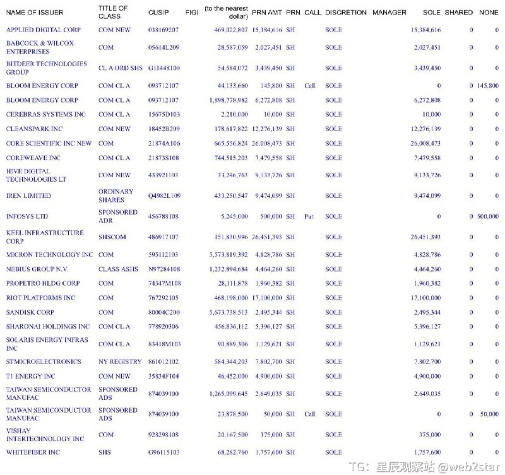Click the CUSIP column header
The height and width of the screenshot is (475, 505).
tap(158, 13)
